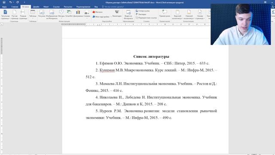Click the 'Список литературы' heading
Screen dimensions: 275x155
pos(151,56)
